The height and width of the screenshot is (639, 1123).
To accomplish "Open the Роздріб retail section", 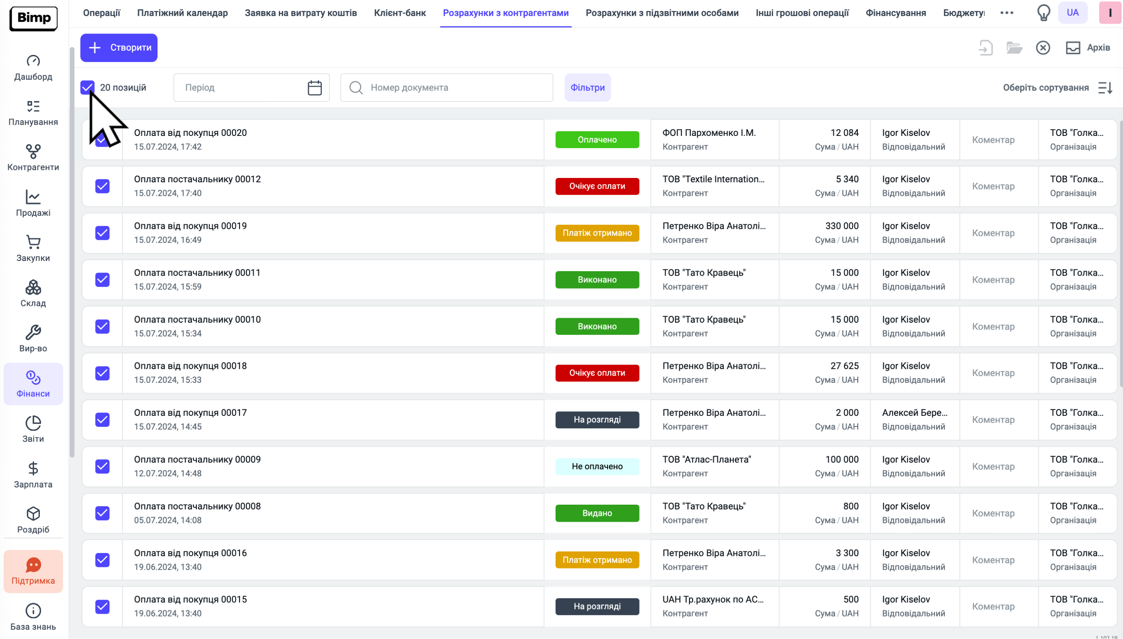I will point(33,521).
